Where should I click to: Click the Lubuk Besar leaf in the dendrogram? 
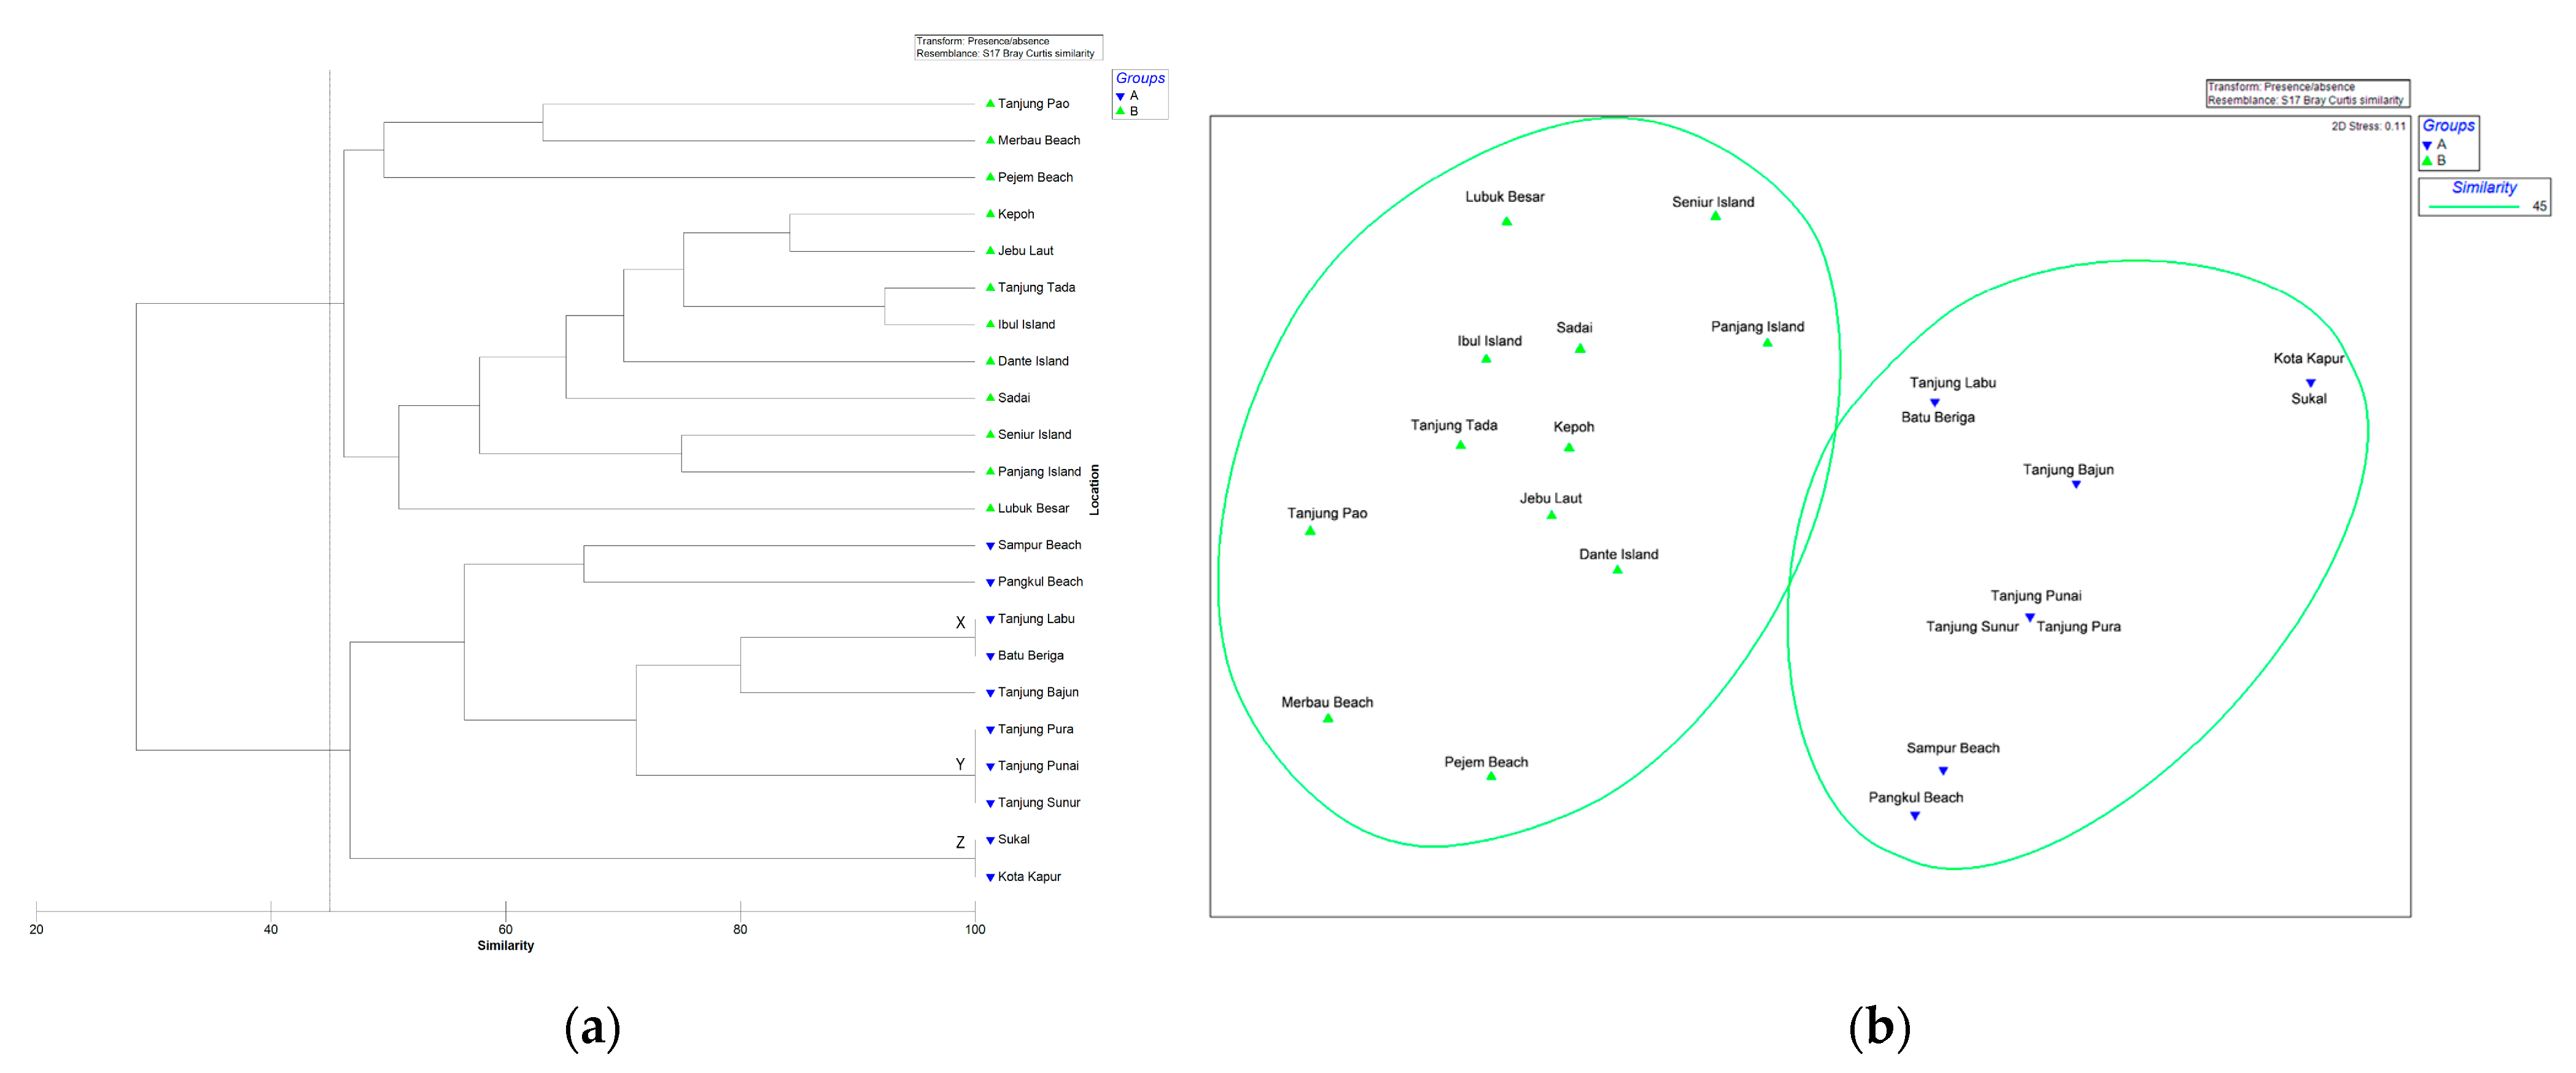click(x=1033, y=508)
